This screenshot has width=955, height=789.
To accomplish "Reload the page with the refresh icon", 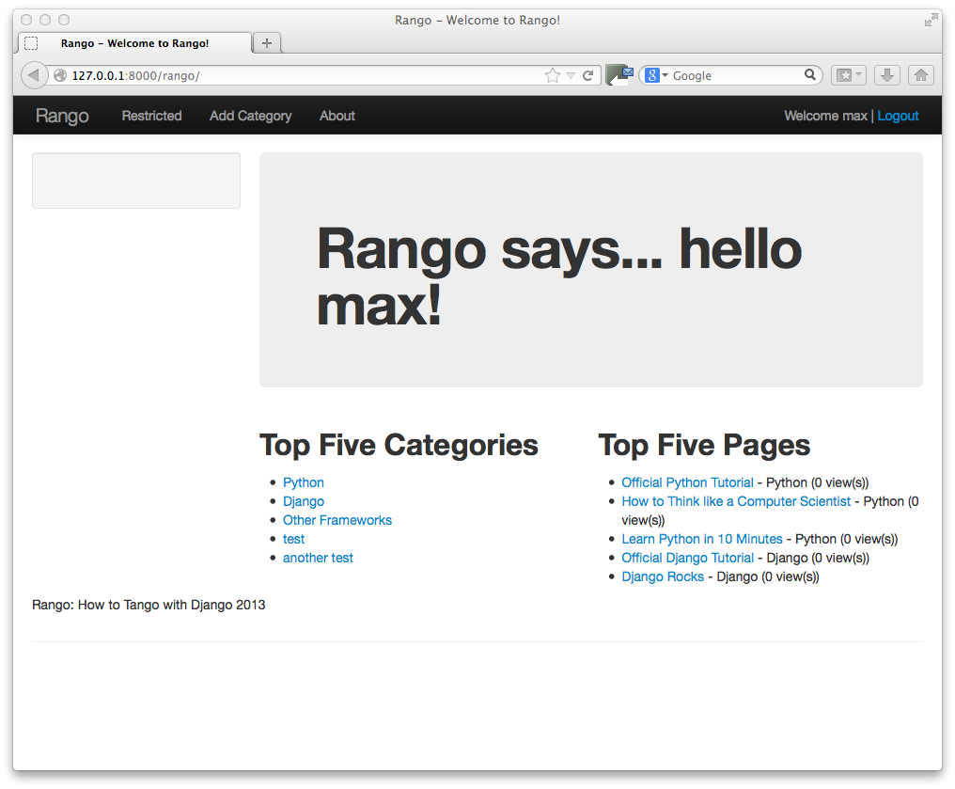I will pos(587,75).
